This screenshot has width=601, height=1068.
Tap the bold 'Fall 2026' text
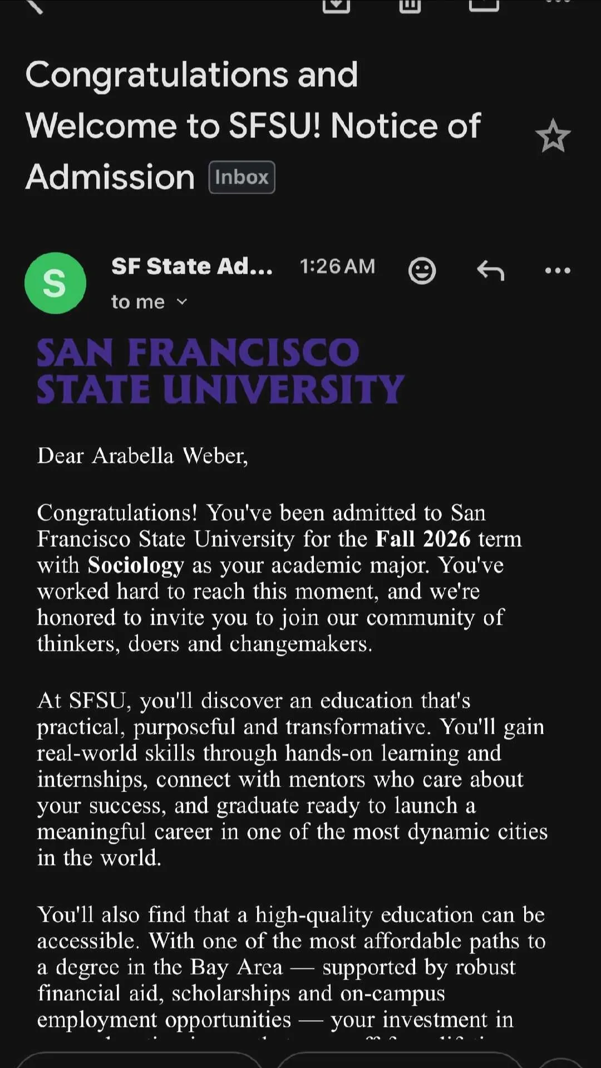[x=423, y=539]
